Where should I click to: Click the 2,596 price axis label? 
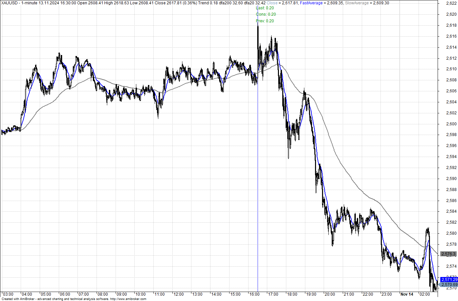[x=451, y=146]
